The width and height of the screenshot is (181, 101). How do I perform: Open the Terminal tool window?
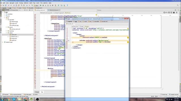point(5,95)
